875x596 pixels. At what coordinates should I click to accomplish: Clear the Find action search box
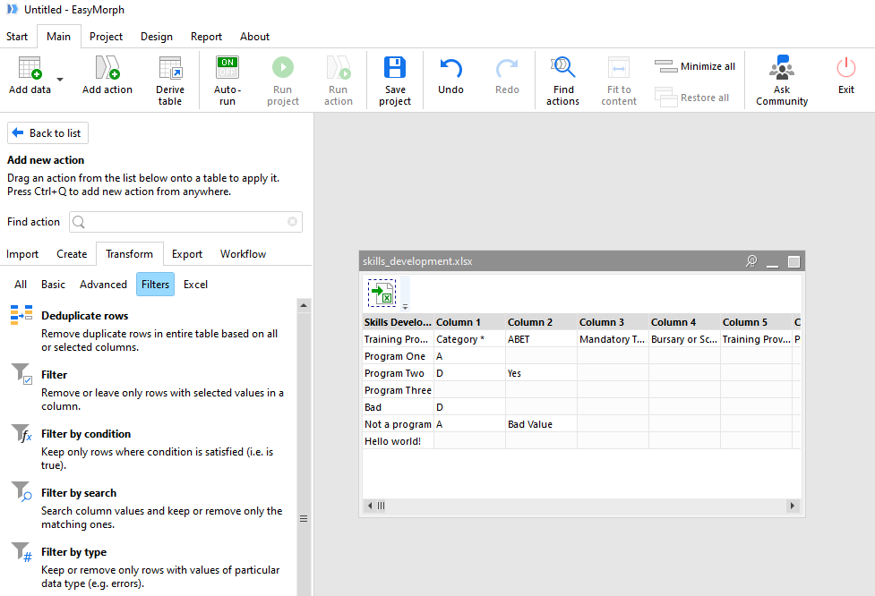[x=292, y=222]
